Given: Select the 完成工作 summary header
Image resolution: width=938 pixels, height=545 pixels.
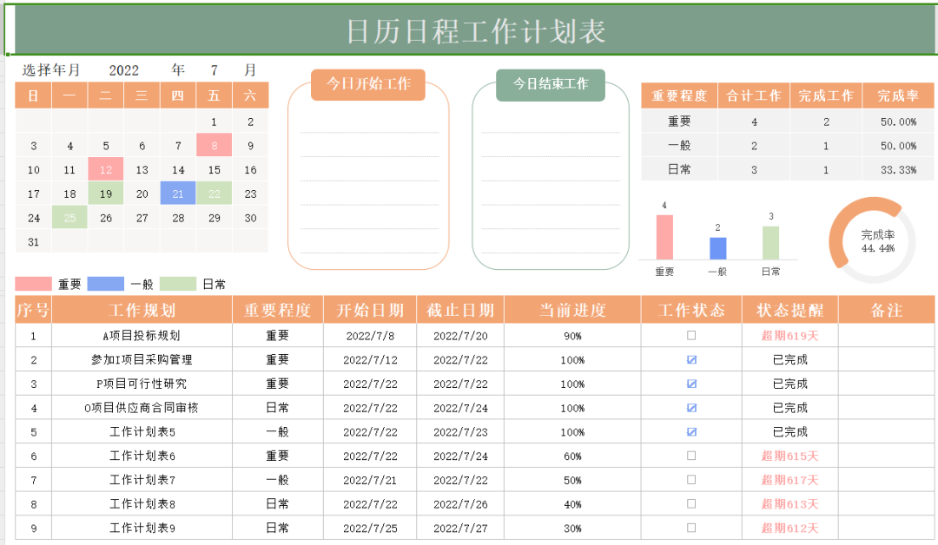Looking at the screenshot, I should click(826, 95).
